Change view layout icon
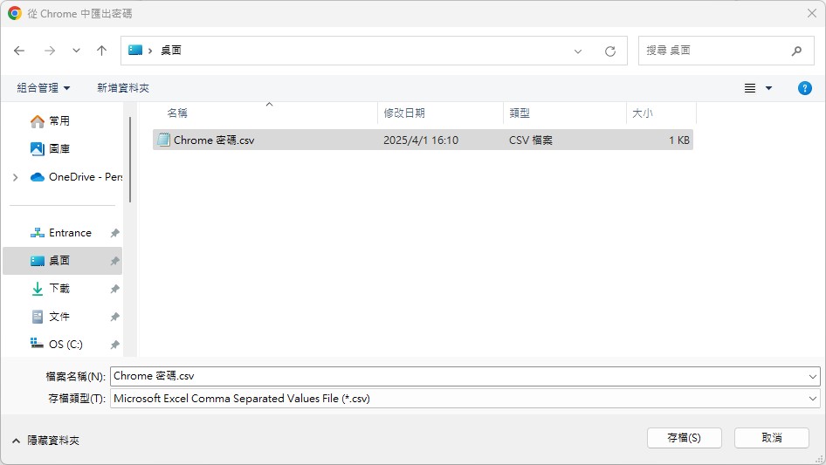 coord(750,88)
